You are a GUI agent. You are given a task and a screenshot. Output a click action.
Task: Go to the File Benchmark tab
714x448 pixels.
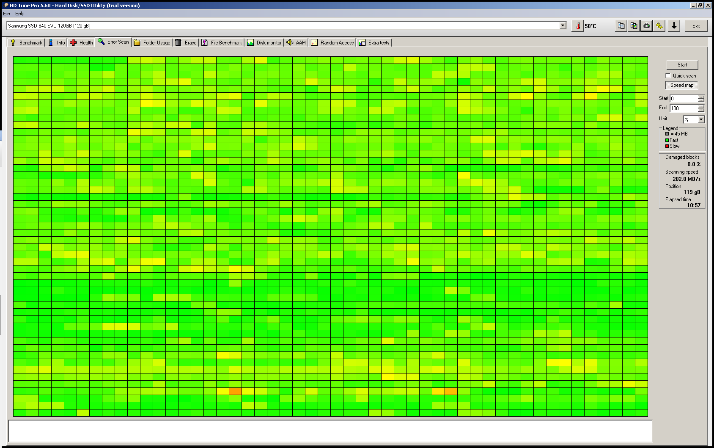click(x=222, y=42)
